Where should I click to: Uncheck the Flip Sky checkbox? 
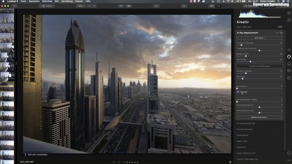pyautogui.click(x=238, y=92)
